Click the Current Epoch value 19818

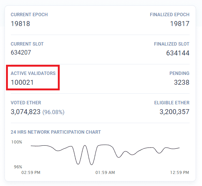click(20, 24)
